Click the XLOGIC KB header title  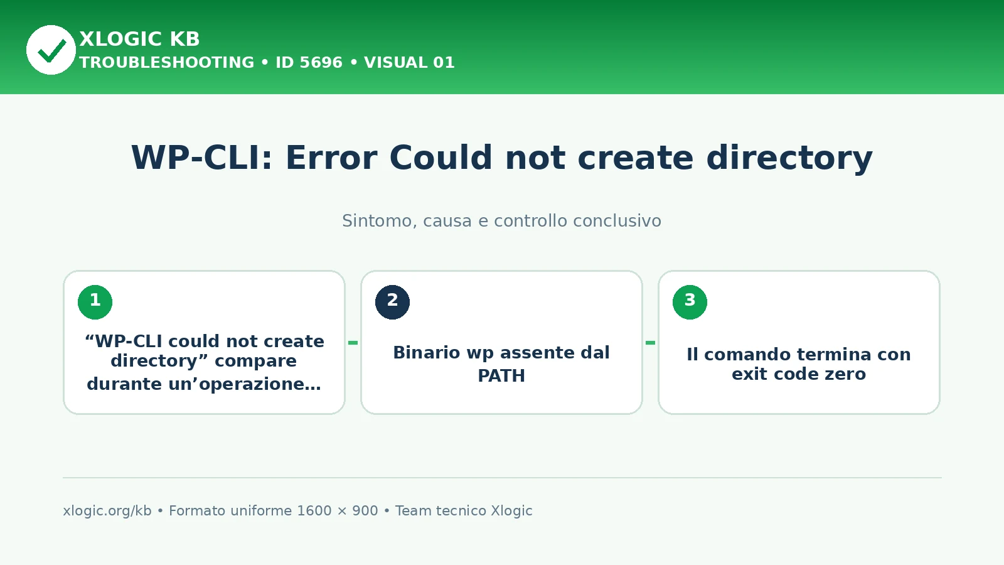tap(139, 39)
